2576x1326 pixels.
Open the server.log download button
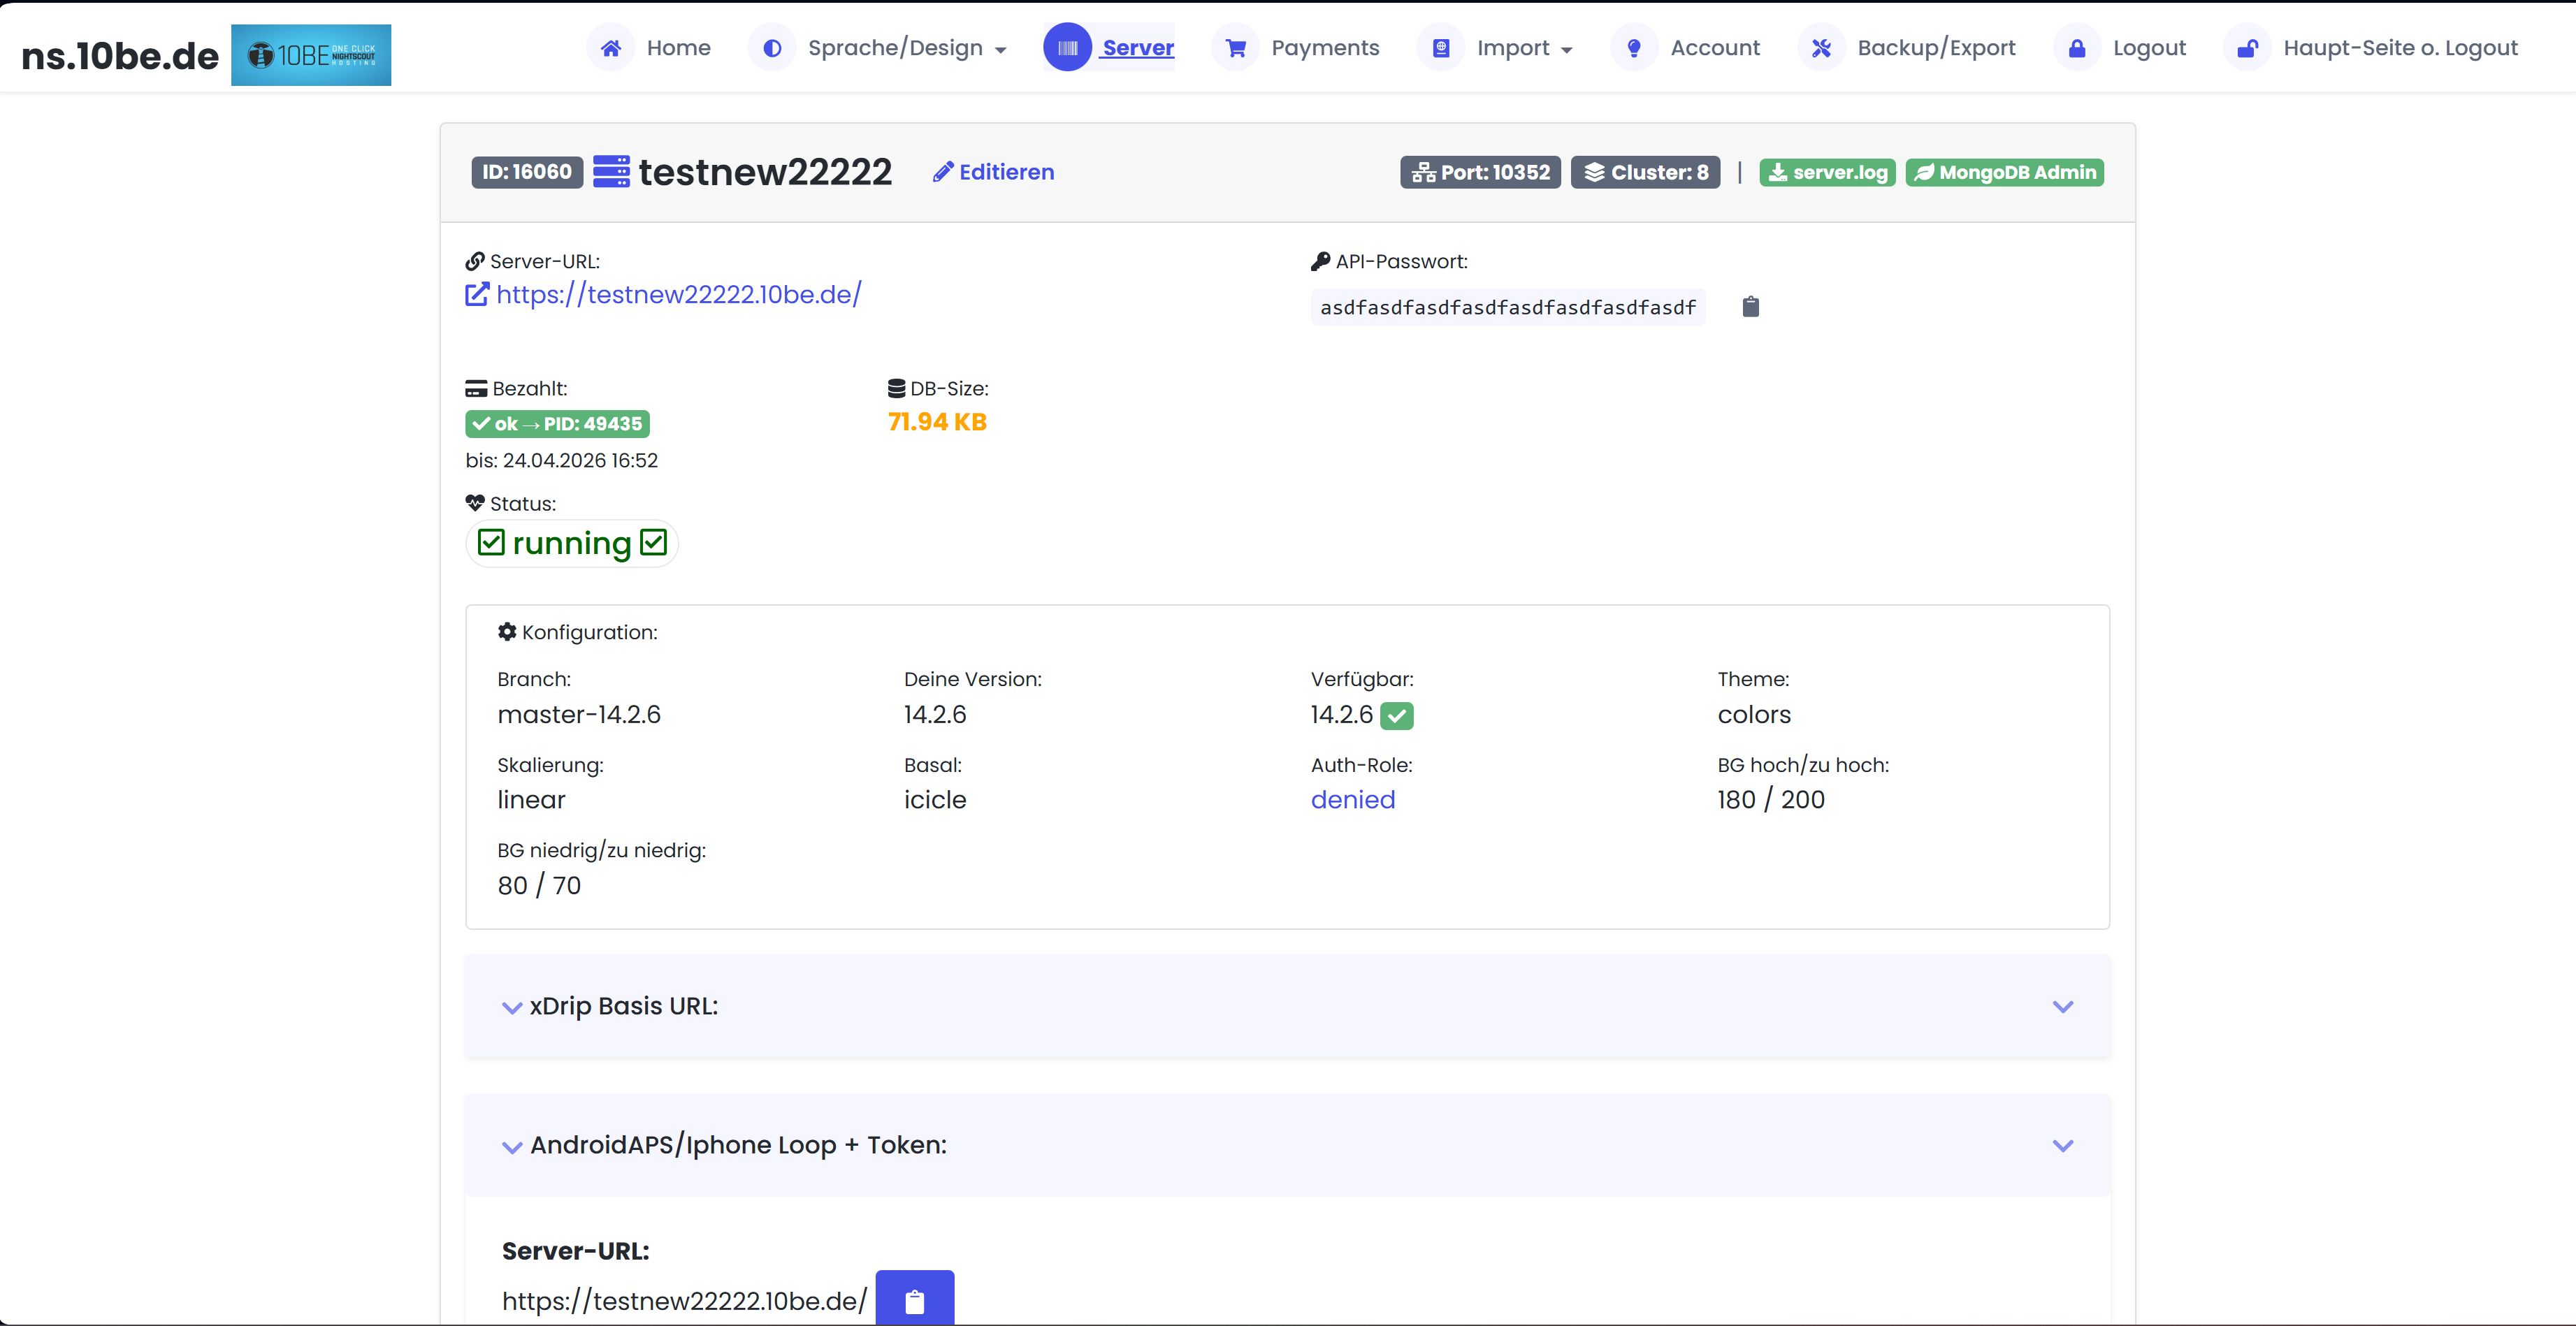tap(1827, 171)
